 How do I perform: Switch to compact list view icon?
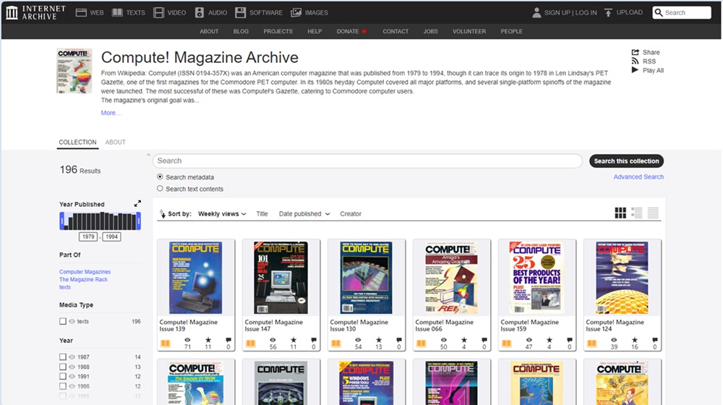(x=653, y=213)
